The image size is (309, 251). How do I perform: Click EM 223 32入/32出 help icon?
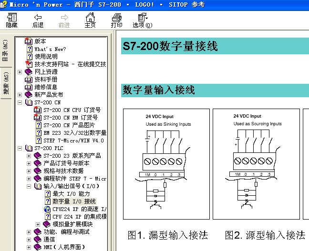[x=39, y=133]
